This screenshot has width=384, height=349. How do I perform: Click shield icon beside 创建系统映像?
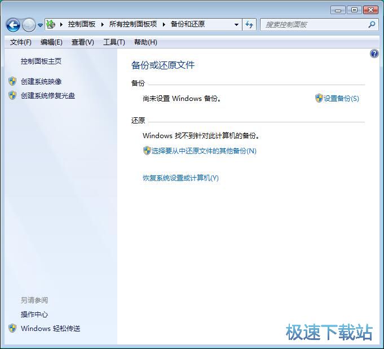(12, 81)
